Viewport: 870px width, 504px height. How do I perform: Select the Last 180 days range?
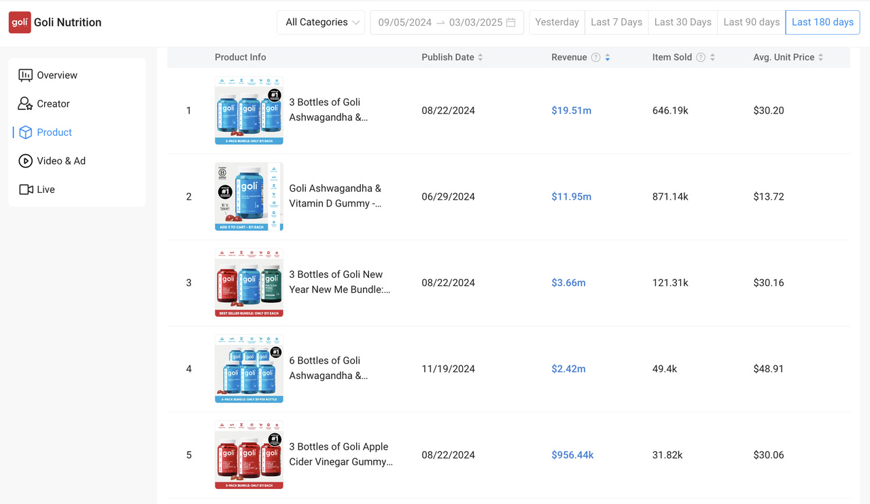[822, 22]
